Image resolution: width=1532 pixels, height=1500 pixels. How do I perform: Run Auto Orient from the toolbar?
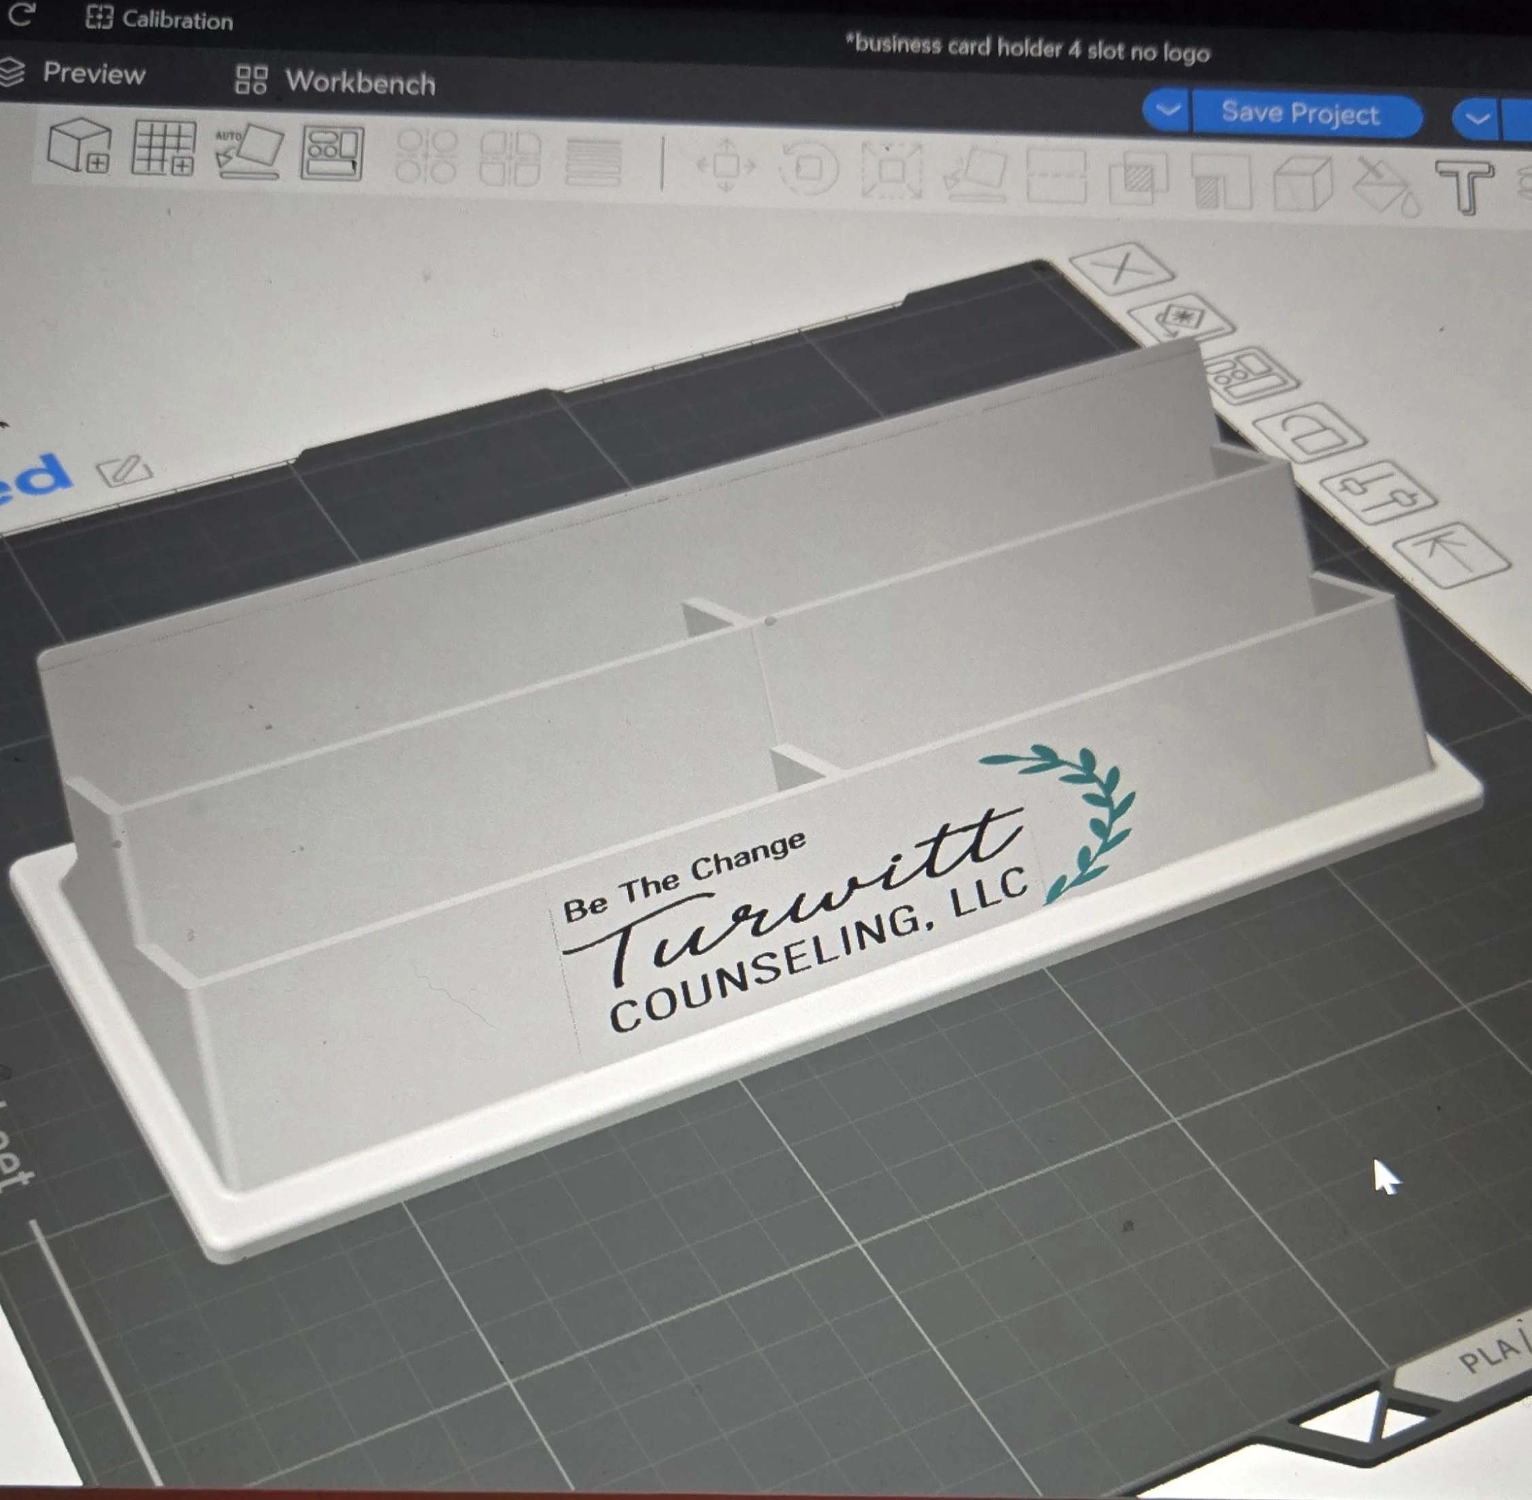[248, 150]
